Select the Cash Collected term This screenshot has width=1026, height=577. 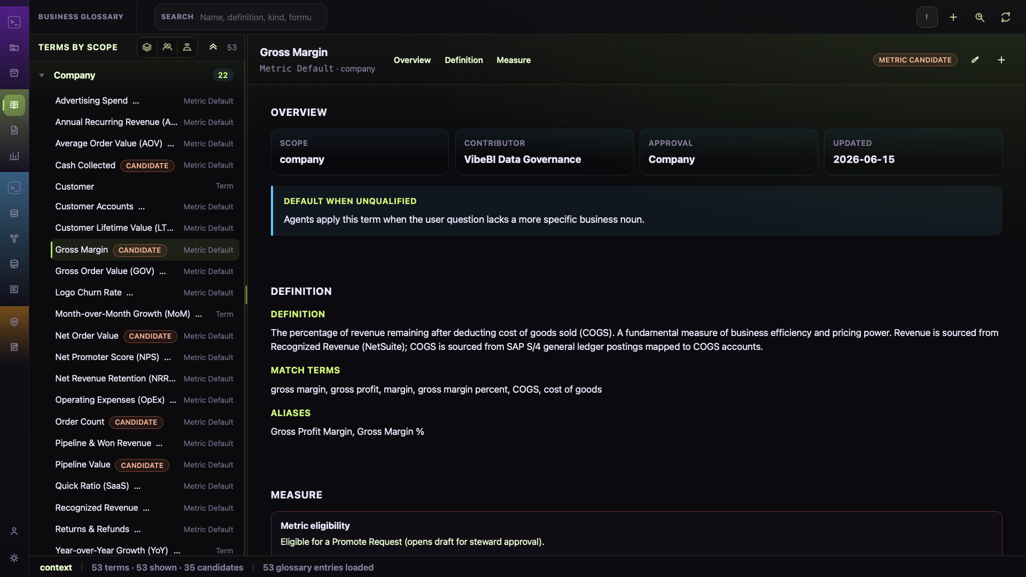[144, 165]
